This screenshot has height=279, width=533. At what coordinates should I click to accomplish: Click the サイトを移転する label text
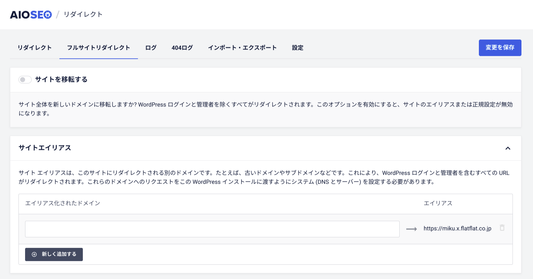(x=61, y=80)
